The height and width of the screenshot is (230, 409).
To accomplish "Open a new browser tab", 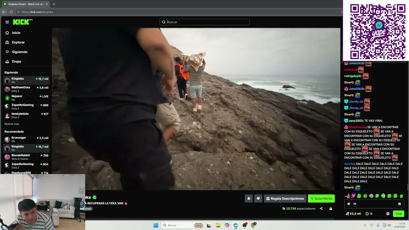I will pos(54,4).
